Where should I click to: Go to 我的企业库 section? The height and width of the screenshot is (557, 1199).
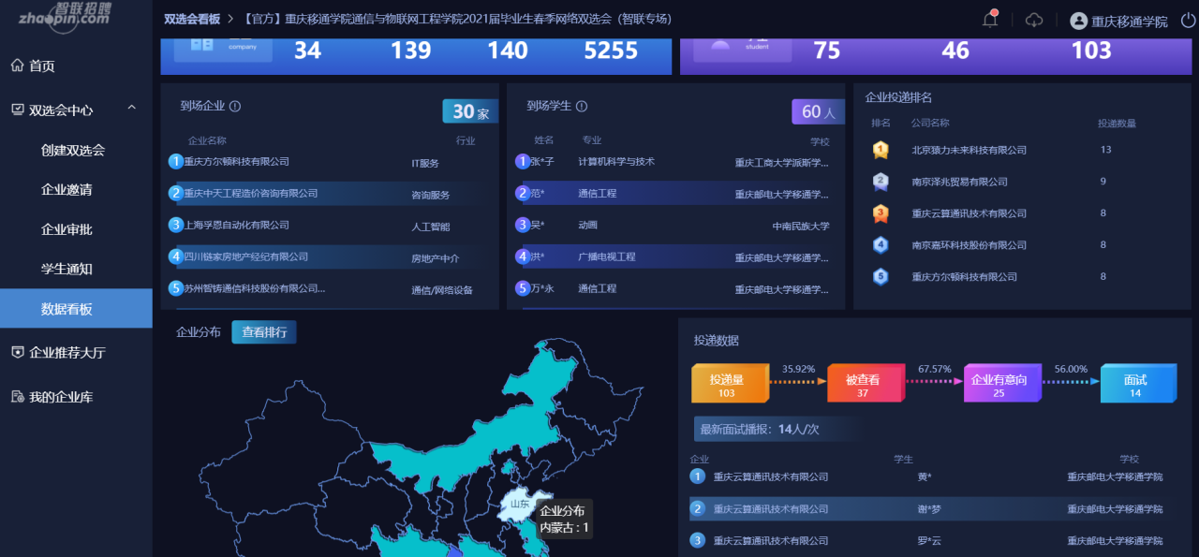pos(61,397)
